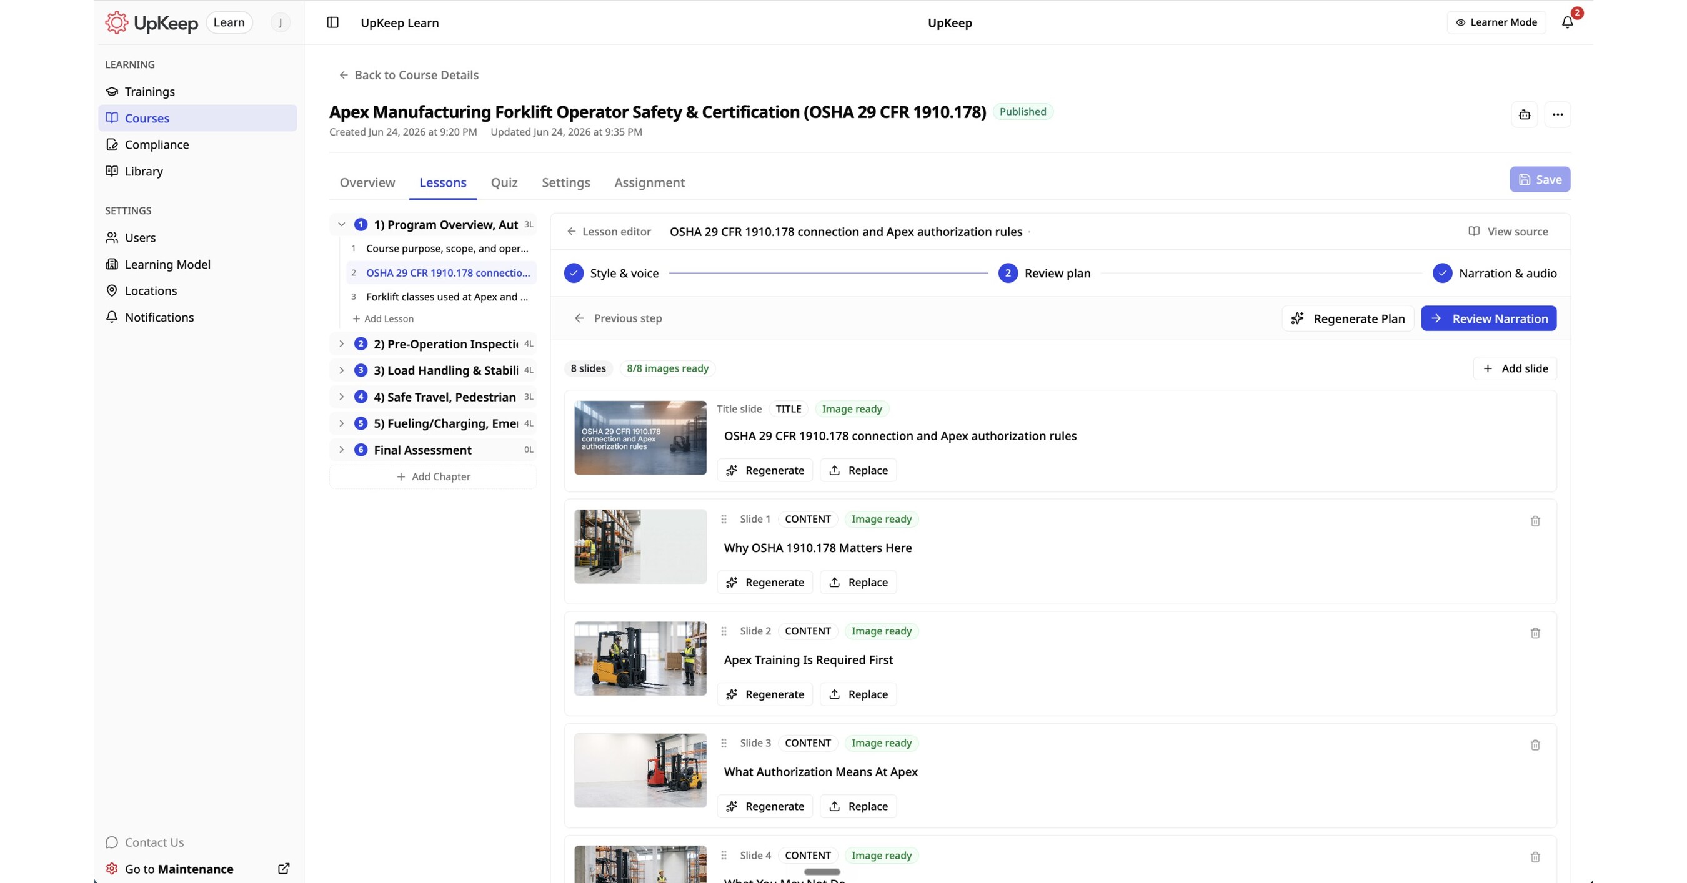
Task: Grab the drag handle of Slide 1
Action: (x=724, y=519)
